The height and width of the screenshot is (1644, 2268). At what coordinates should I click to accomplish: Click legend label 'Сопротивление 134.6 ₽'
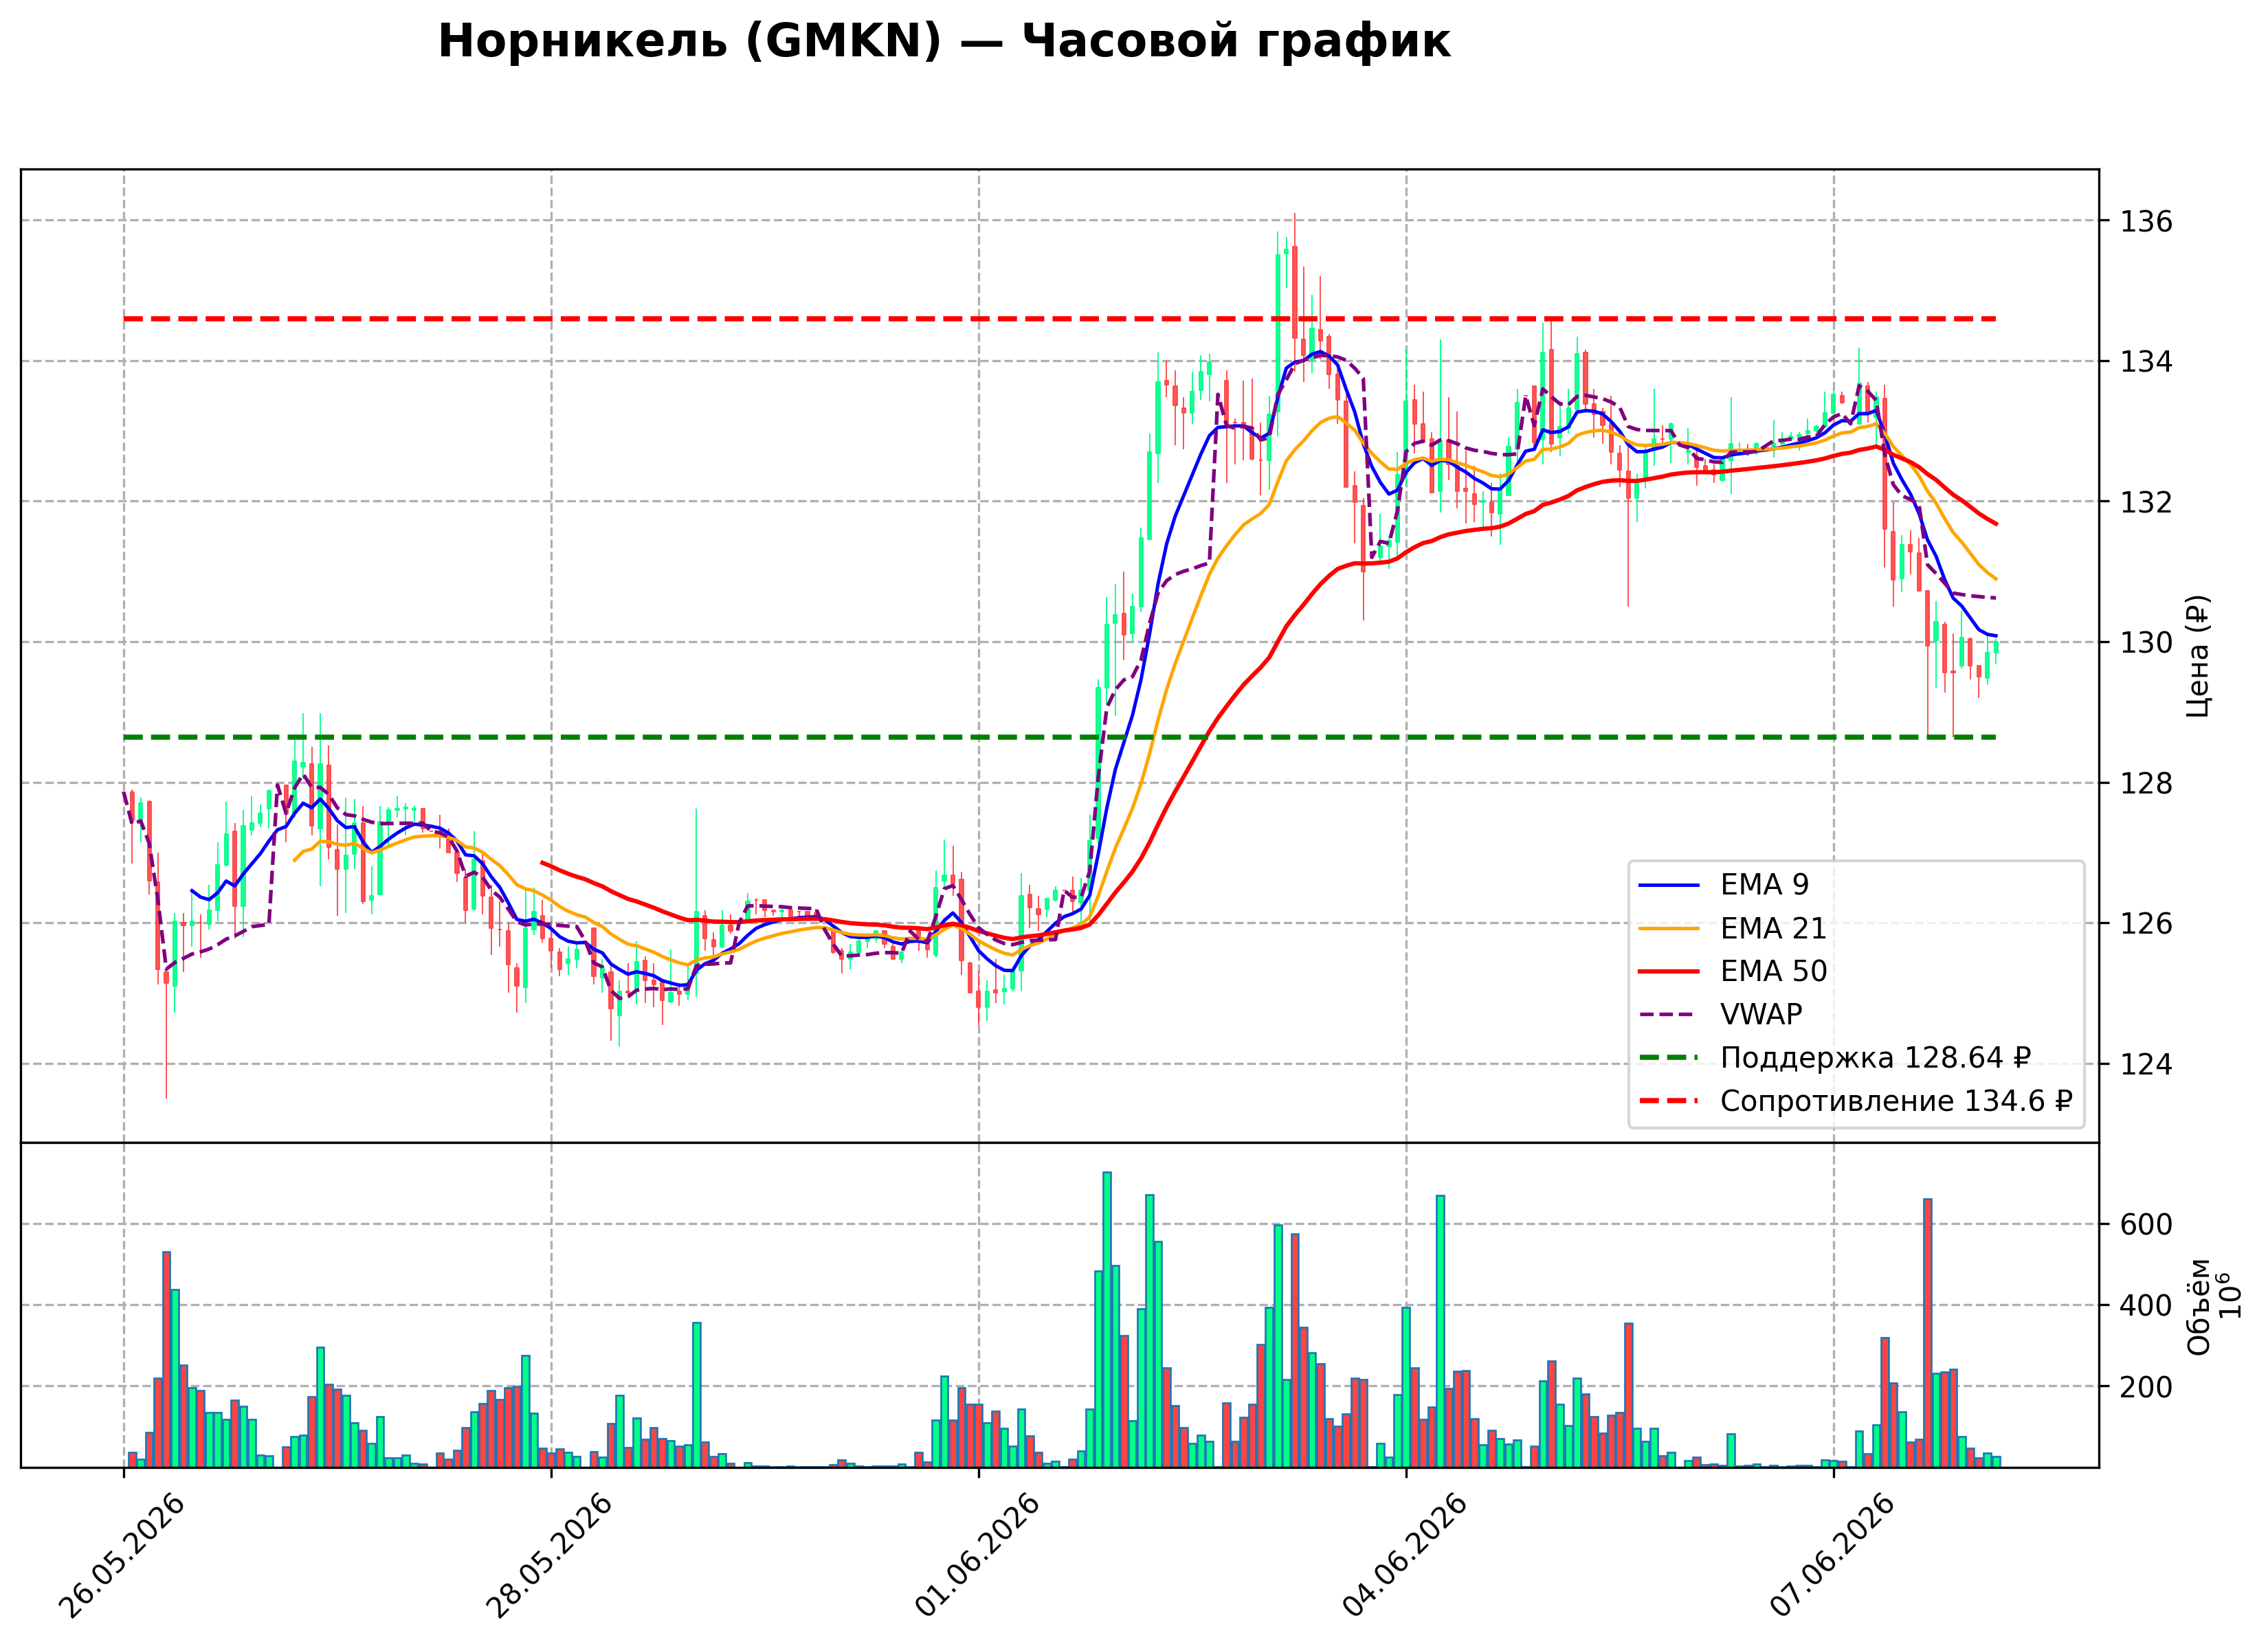[x=1896, y=1101]
